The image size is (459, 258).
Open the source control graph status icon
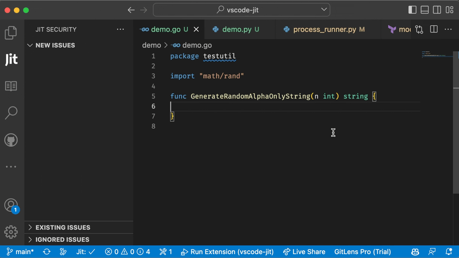[63, 252]
